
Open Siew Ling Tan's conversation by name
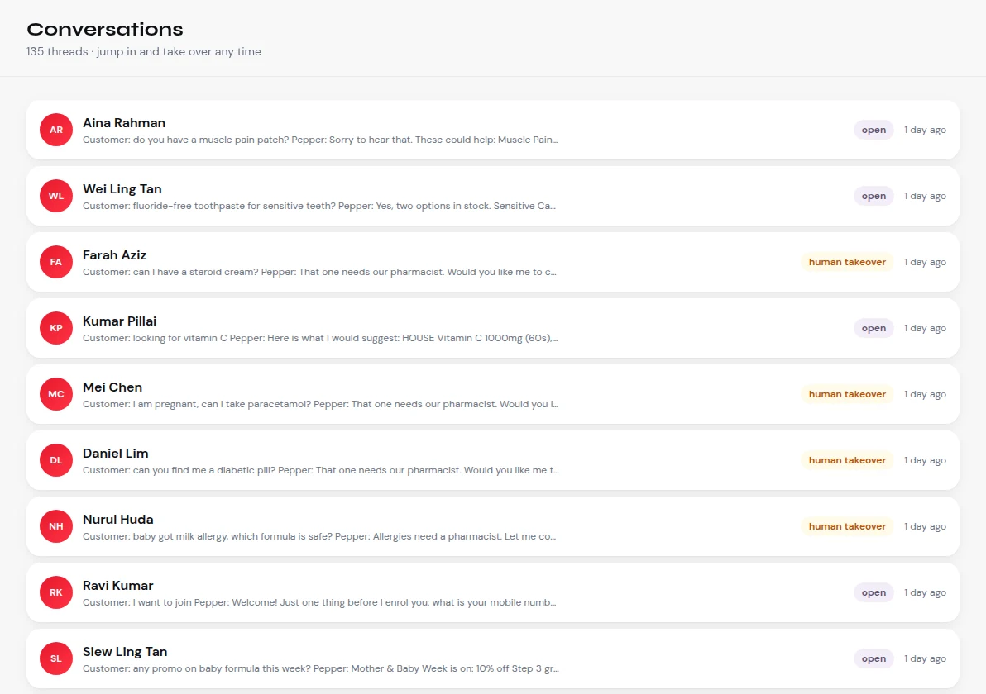[125, 652]
